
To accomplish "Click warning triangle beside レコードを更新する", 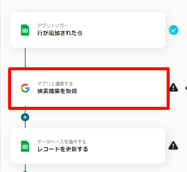I will 173,146.
